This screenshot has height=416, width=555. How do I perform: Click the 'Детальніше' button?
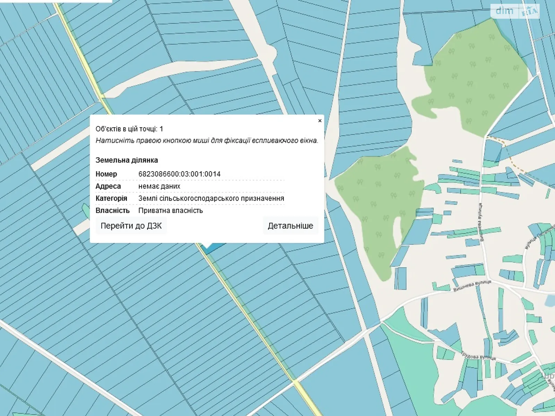pos(290,226)
